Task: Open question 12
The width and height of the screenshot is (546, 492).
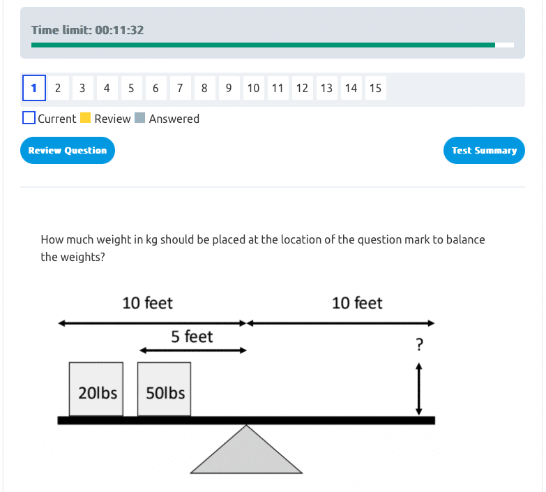Action: click(x=302, y=88)
